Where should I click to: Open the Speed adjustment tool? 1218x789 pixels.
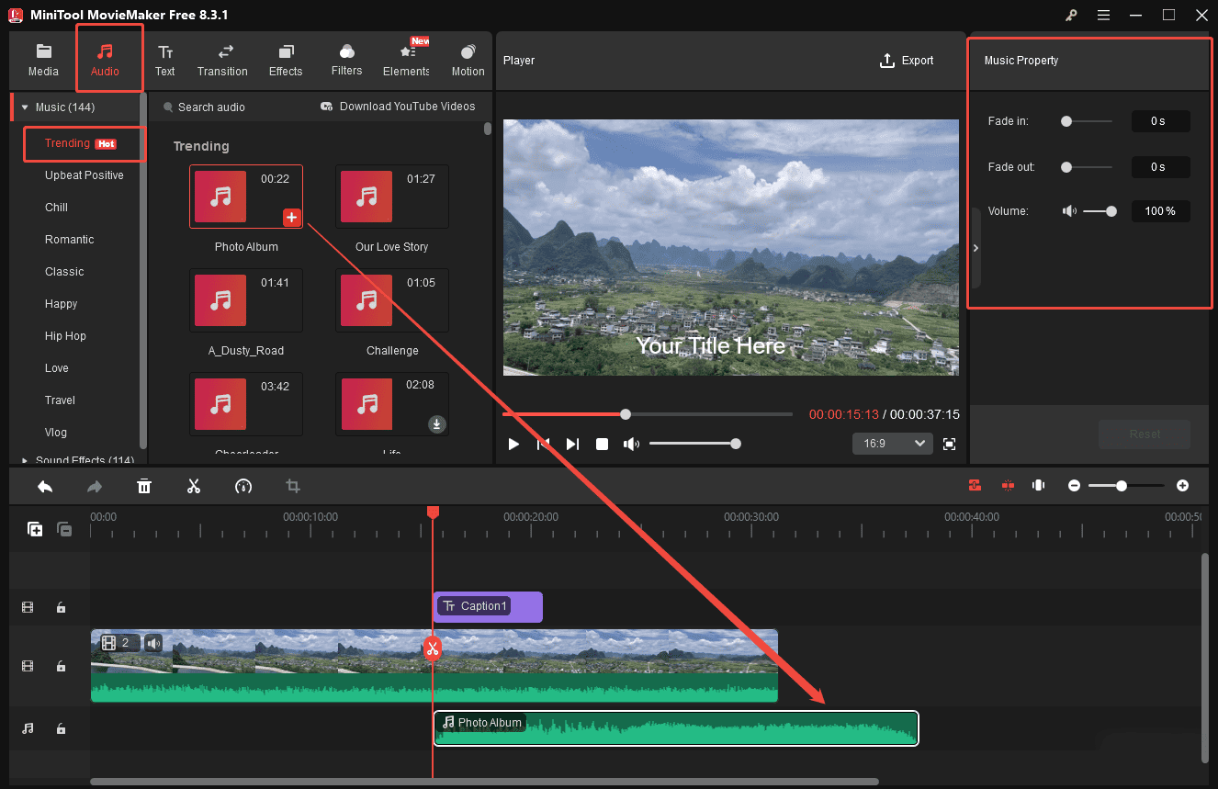[243, 485]
